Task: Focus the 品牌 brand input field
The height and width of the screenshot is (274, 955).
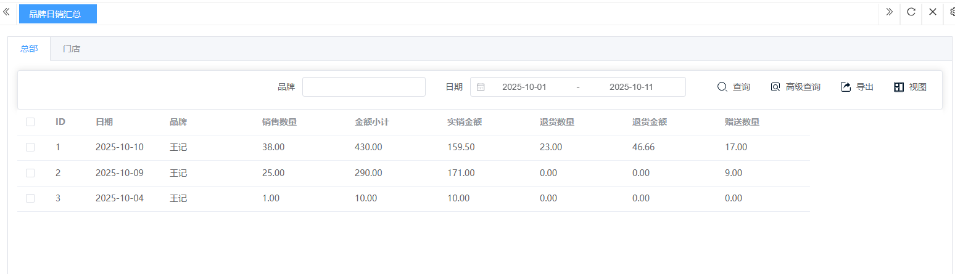Action: (363, 87)
